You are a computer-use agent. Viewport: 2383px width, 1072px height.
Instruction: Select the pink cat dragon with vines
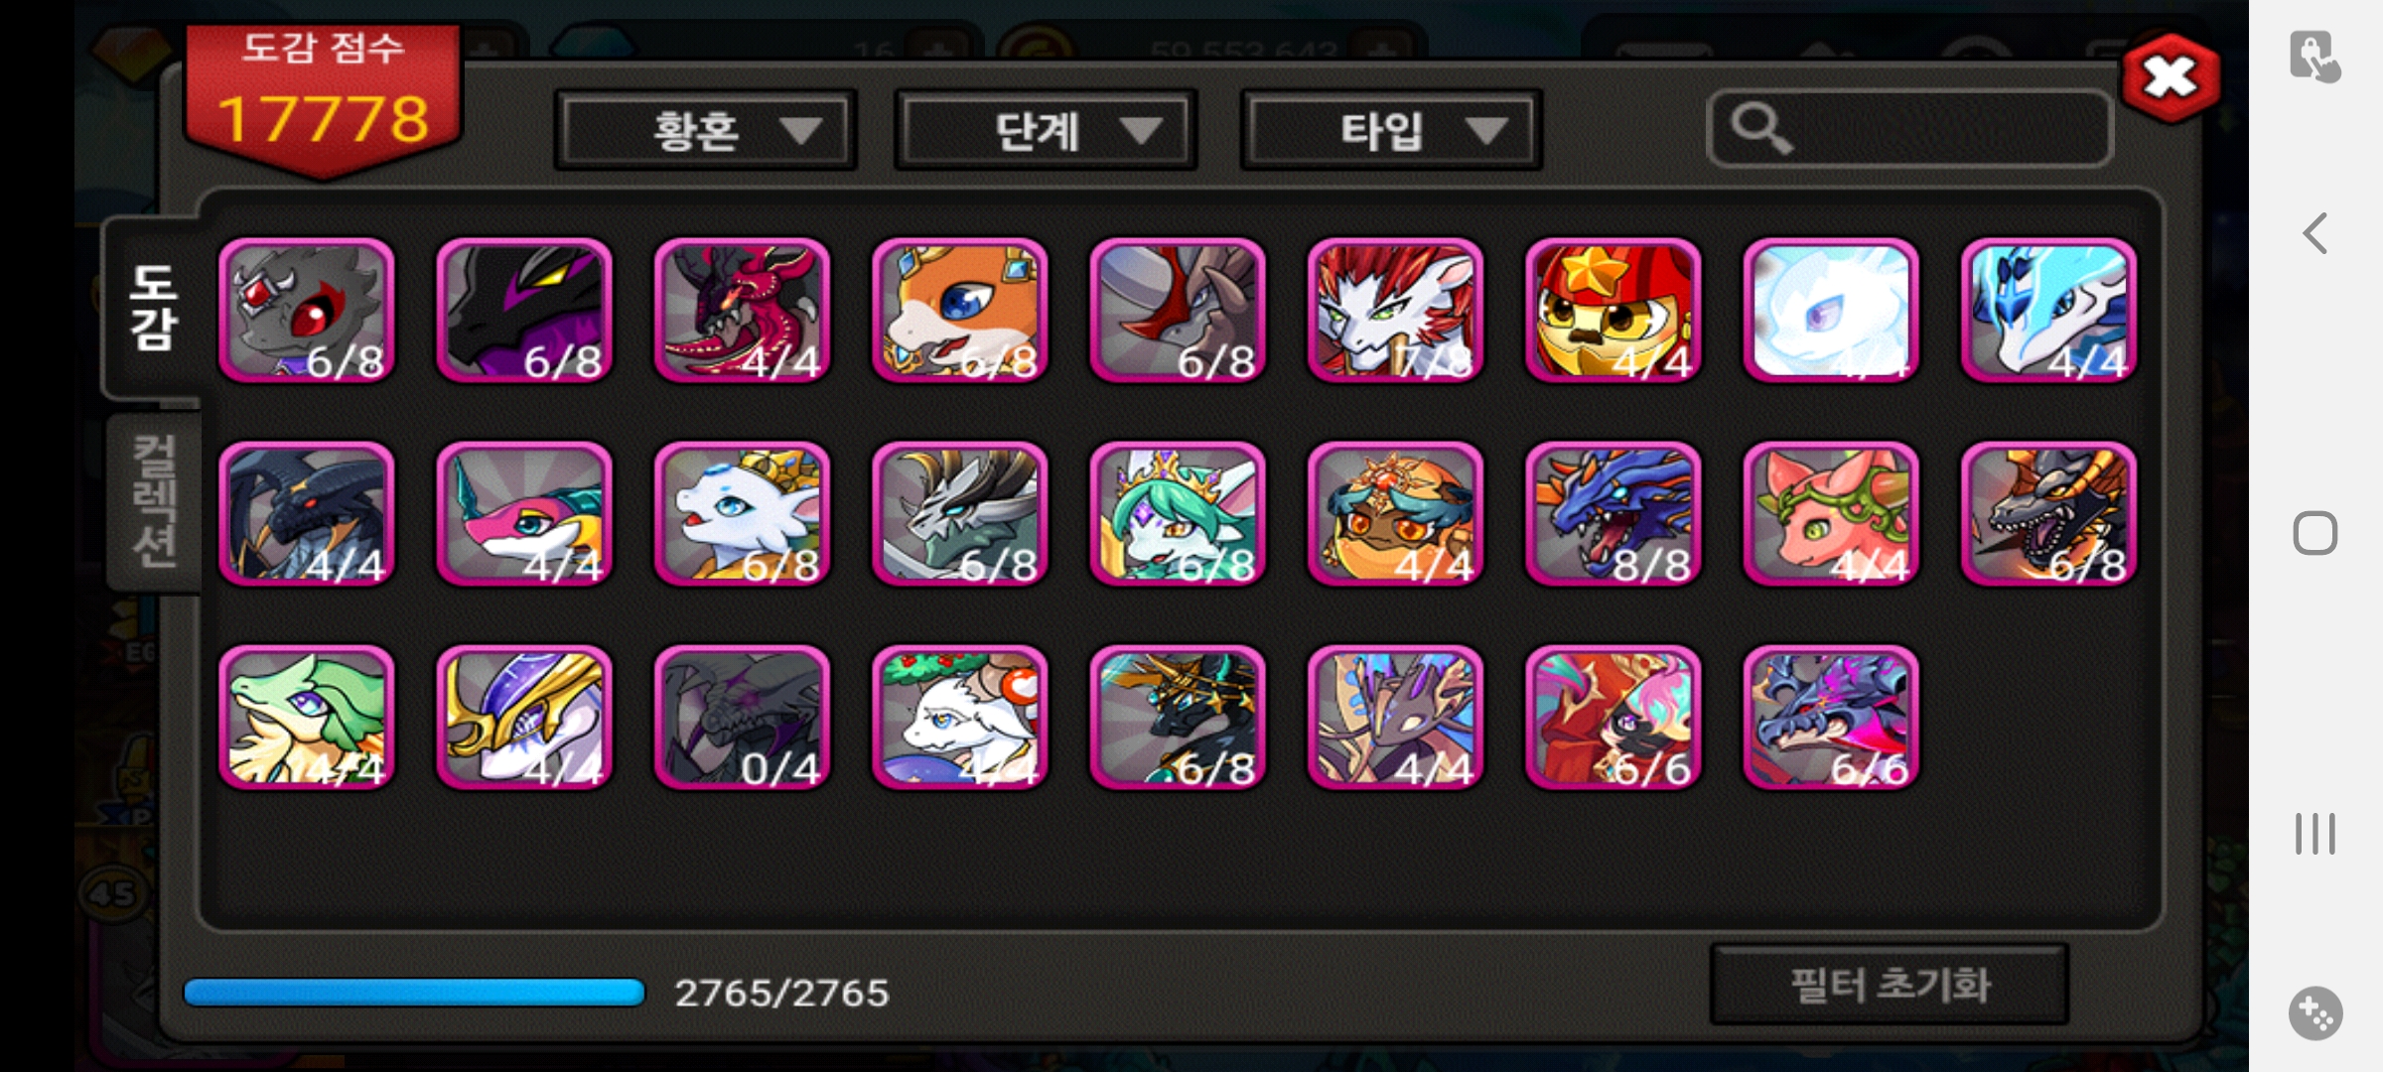click(1831, 514)
